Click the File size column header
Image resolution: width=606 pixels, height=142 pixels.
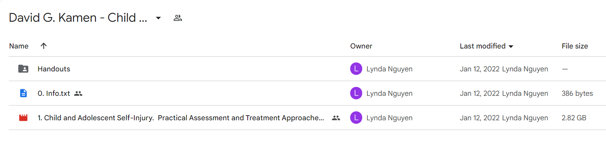575,46
